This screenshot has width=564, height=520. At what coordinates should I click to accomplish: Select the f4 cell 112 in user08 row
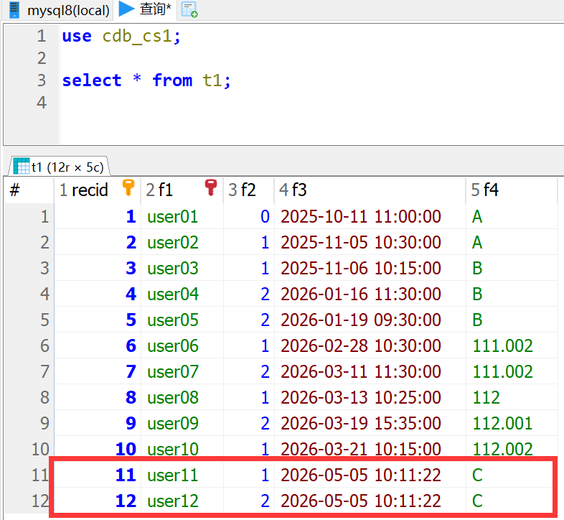click(x=512, y=398)
